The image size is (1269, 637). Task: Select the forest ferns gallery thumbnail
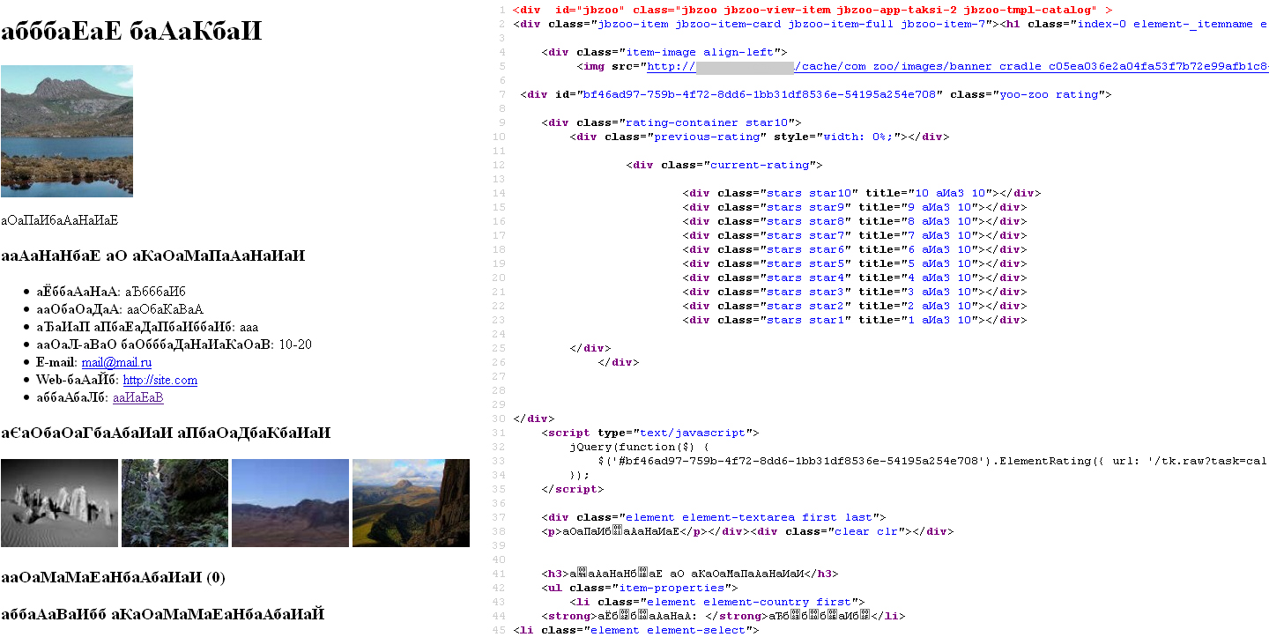point(174,503)
